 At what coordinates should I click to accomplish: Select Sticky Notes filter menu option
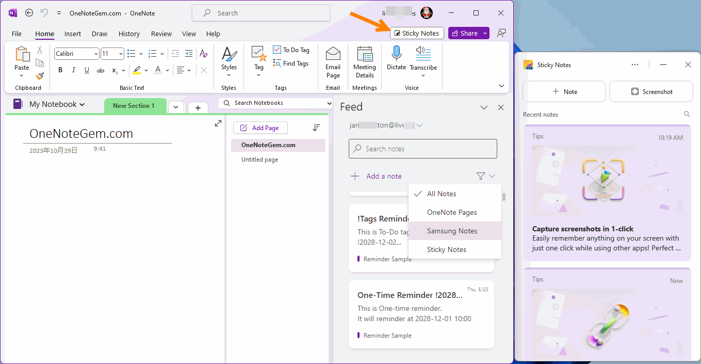455,249
